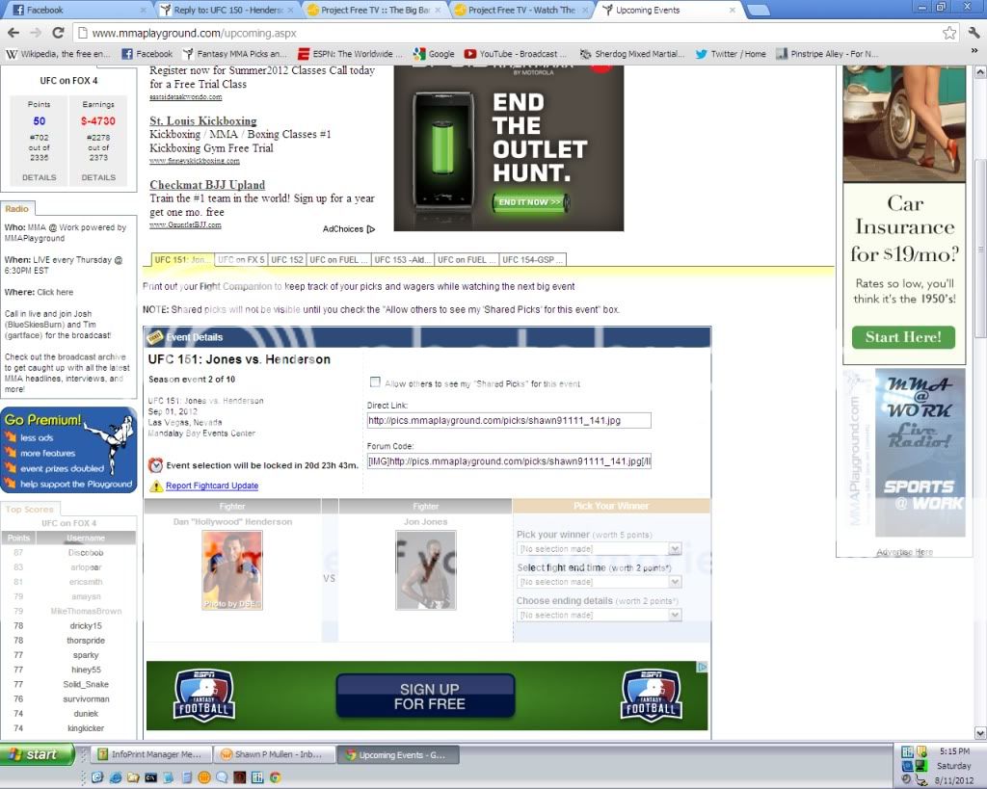Launch Chrome from the quick launch bar
The image size is (987, 789).
point(275,777)
